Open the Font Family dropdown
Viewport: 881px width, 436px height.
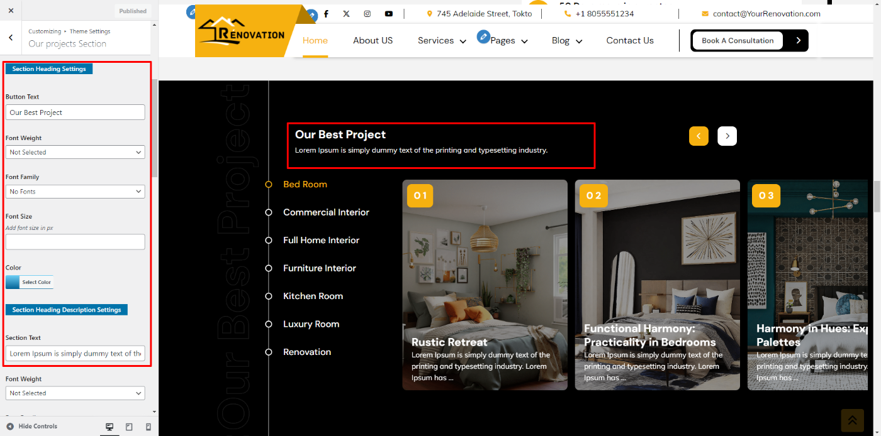click(75, 192)
